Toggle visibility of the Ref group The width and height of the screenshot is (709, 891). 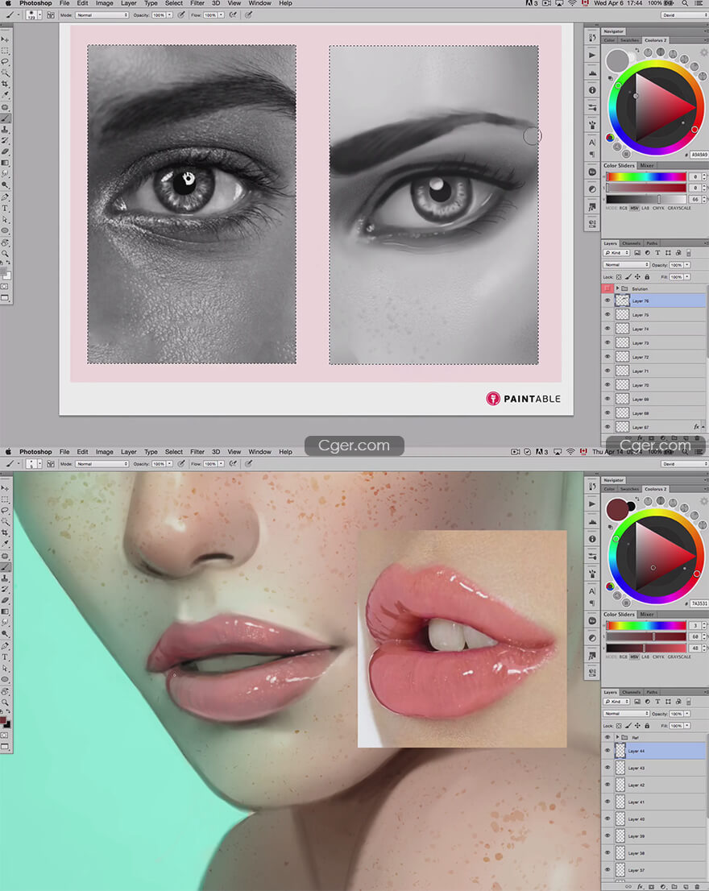coord(607,737)
